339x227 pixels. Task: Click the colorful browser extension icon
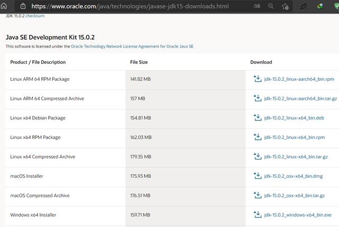[x=320, y=6]
